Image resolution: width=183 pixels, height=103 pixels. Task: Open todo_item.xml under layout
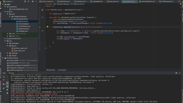[x=19, y=51]
